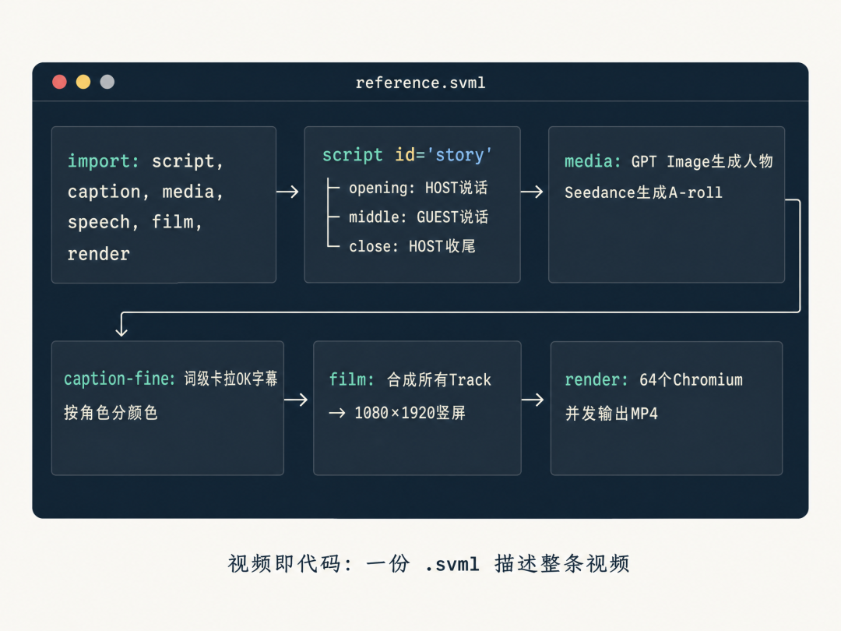
Task: Select the 'opening: HOST说话' tree row
Action: click(418, 188)
